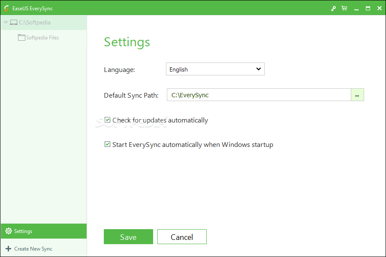Viewport: 386px width, 257px height.
Task: Open the Language dropdown
Action: (215, 69)
